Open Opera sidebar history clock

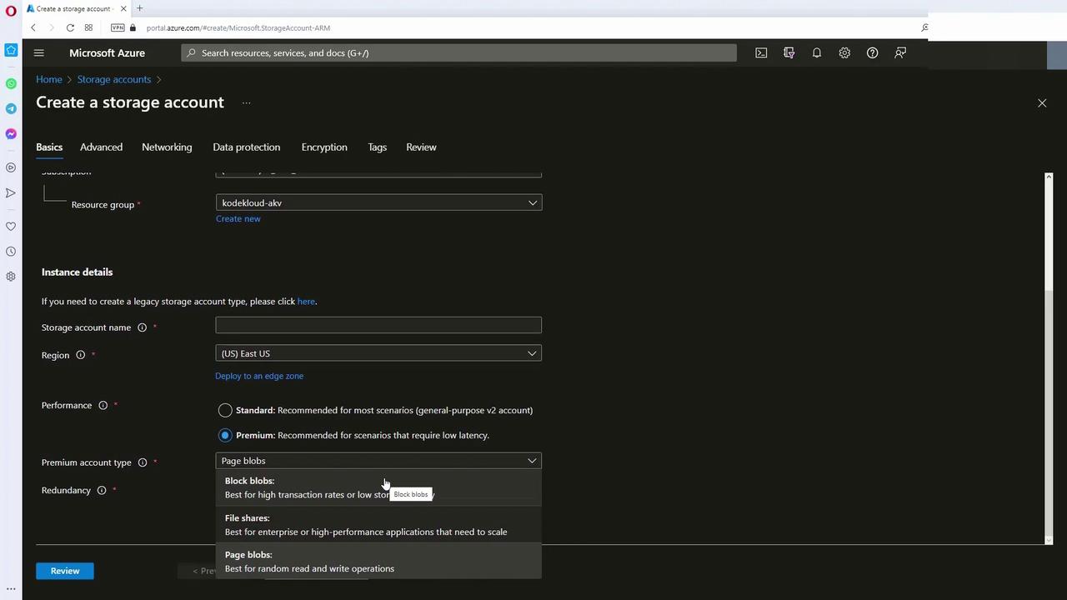pyautogui.click(x=11, y=251)
